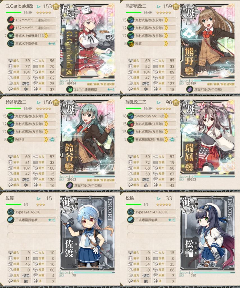240x288 pixels.
Task: Click 鈴谷航改二 EXP progress bar
Action: [94, 177]
